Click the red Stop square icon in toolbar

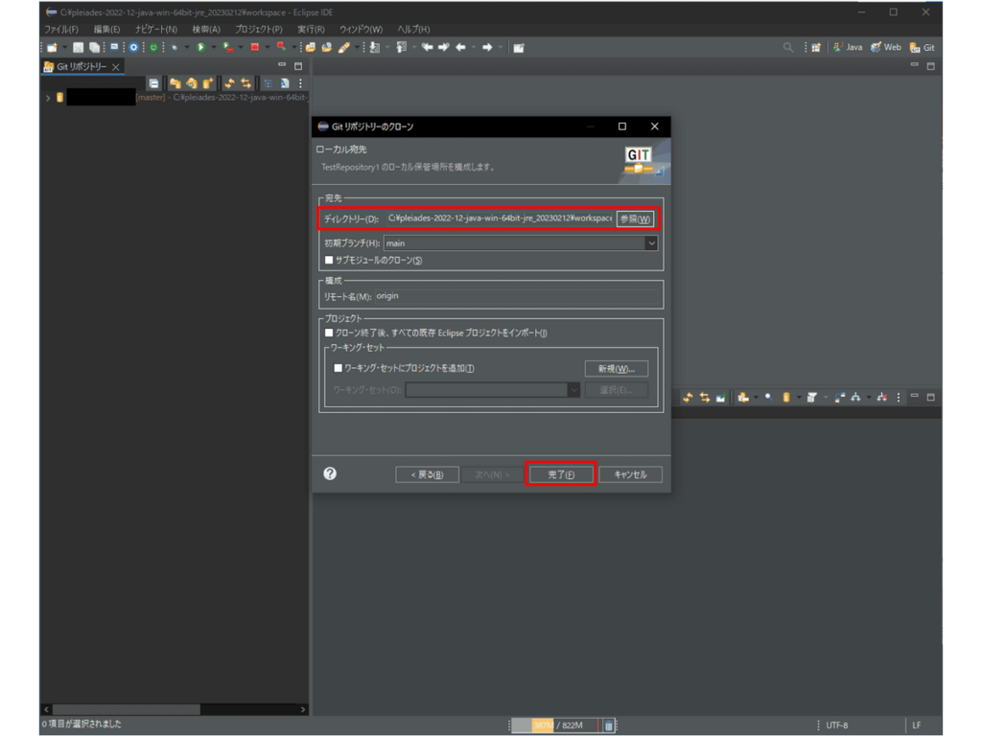pos(255,48)
